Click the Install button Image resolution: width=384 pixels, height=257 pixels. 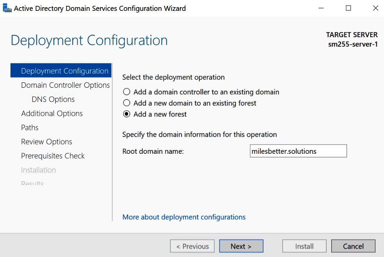click(x=304, y=246)
